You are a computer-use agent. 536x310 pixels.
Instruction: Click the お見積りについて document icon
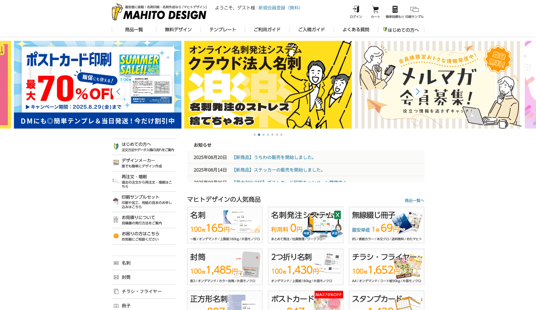click(116, 220)
